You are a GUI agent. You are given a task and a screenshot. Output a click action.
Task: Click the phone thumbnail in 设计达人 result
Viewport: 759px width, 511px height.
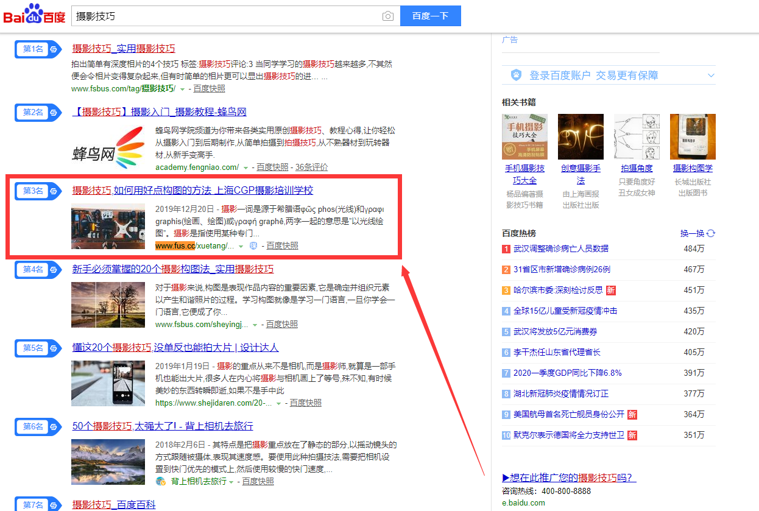pos(108,384)
